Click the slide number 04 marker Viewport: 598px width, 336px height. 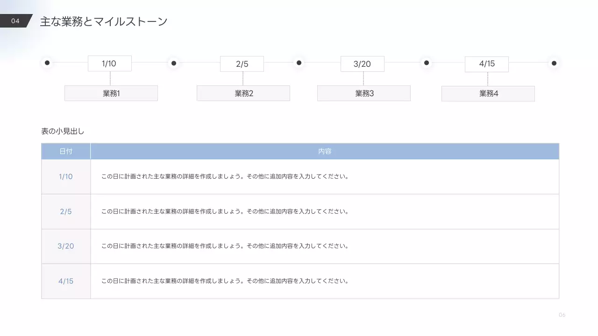(x=14, y=21)
